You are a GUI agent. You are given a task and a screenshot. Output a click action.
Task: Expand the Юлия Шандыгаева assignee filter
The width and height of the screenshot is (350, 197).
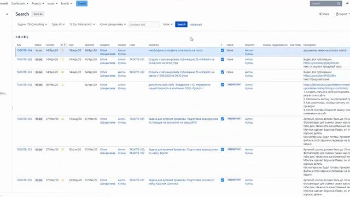point(113,24)
